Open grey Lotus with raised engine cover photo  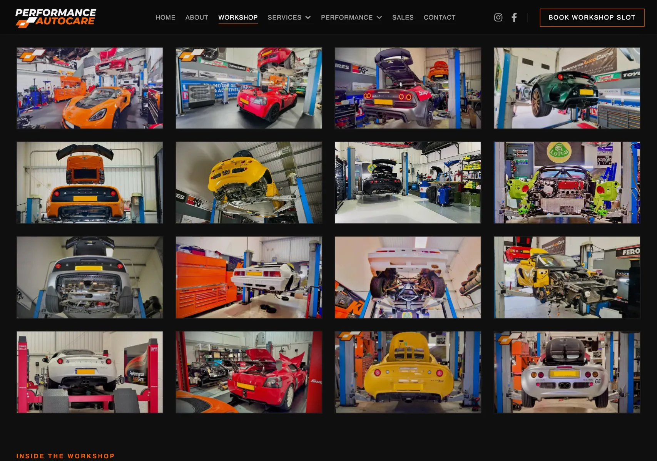408,88
